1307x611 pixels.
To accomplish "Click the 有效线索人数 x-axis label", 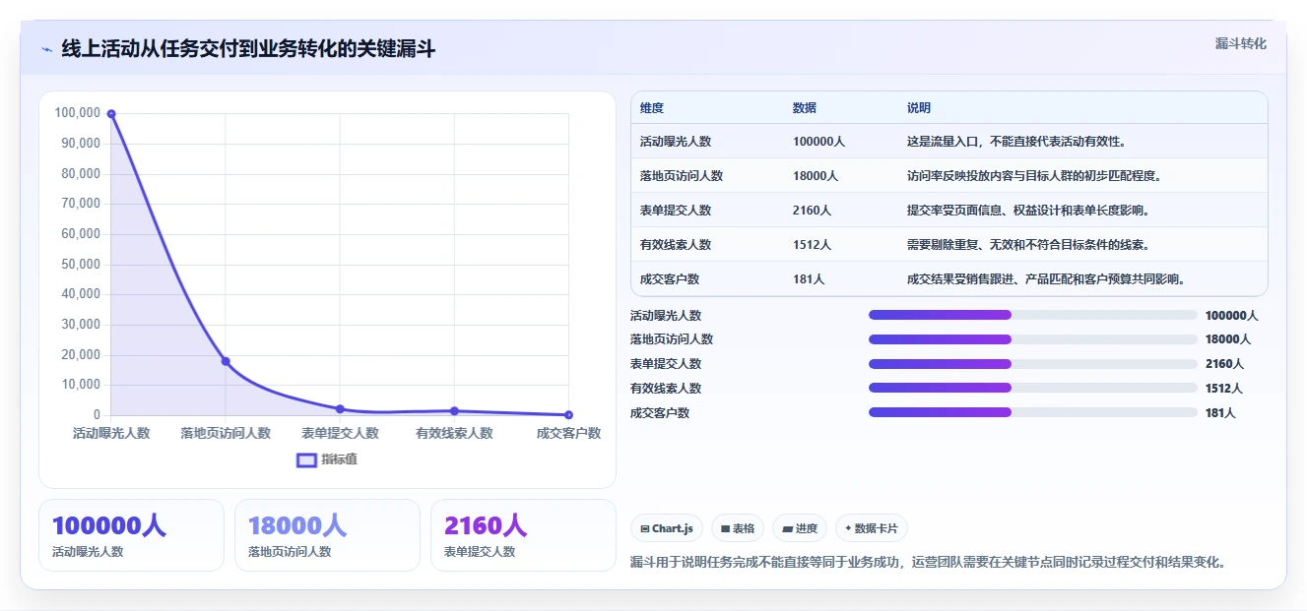I will (454, 433).
